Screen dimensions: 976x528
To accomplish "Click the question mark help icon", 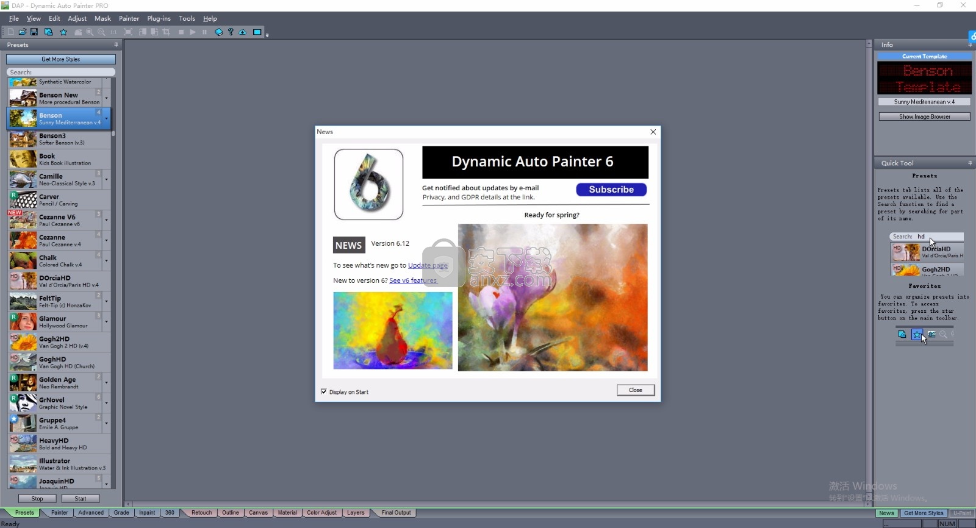I will (x=231, y=32).
